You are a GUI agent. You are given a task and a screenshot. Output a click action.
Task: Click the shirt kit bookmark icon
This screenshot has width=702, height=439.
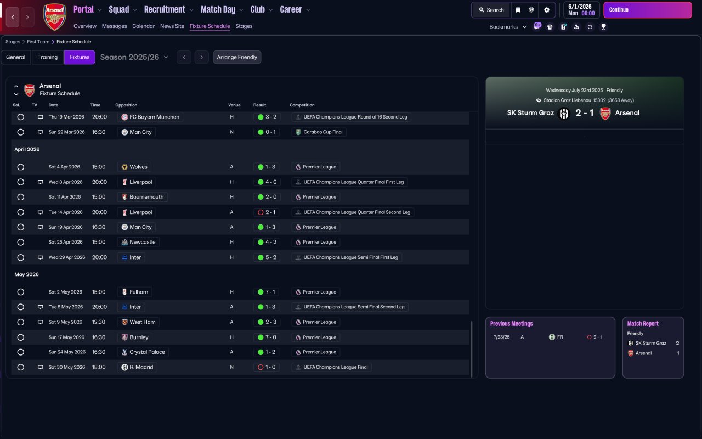point(550,27)
